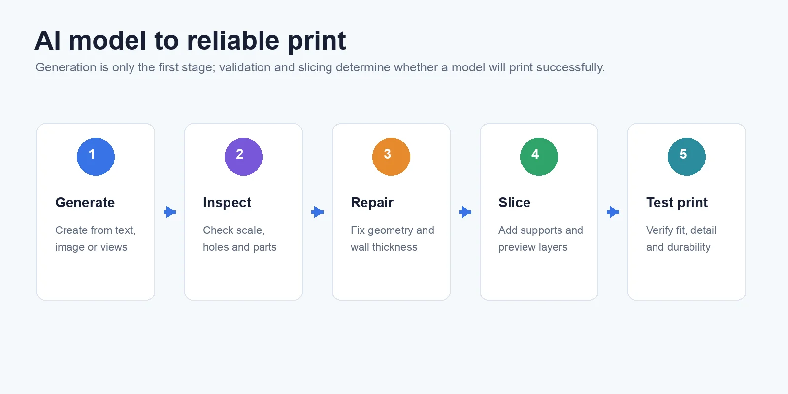Click the arrow between Repair and Slice
788x394 pixels.
465,212
